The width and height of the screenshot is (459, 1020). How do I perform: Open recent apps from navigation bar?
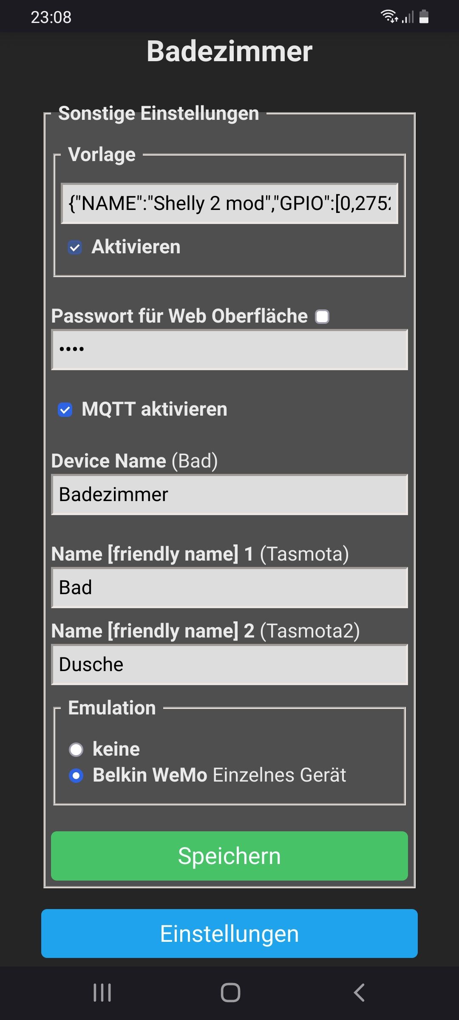pyautogui.click(x=102, y=993)
